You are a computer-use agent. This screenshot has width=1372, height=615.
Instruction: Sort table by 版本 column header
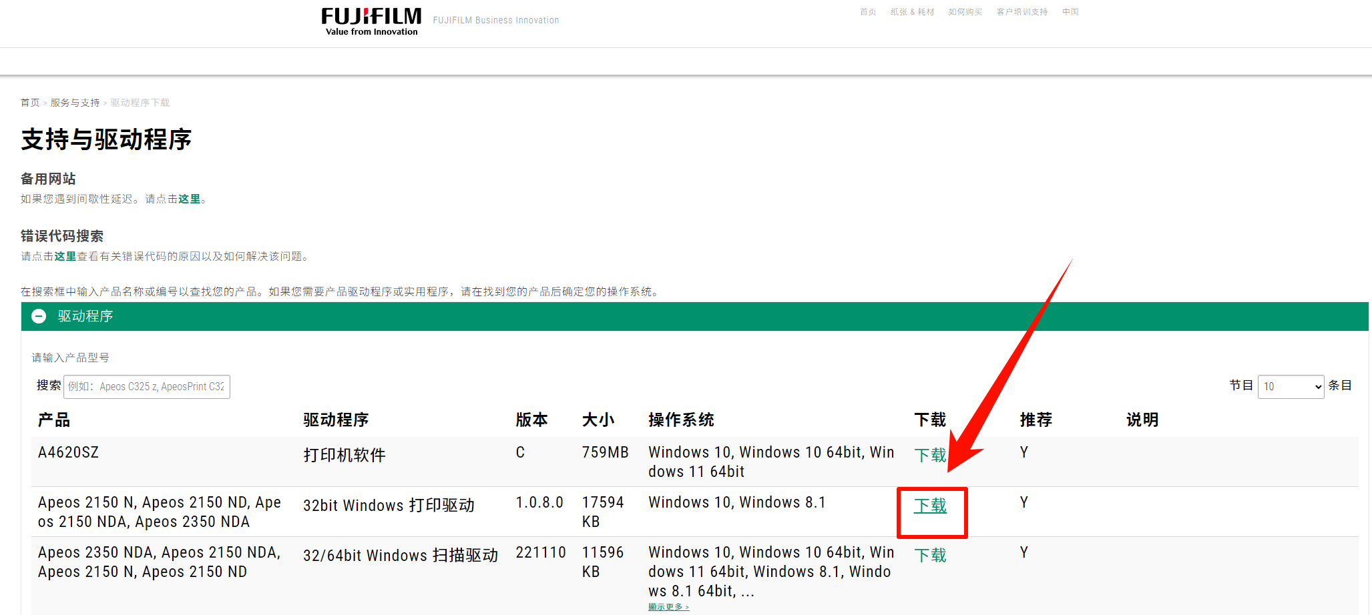pos(531,420)
